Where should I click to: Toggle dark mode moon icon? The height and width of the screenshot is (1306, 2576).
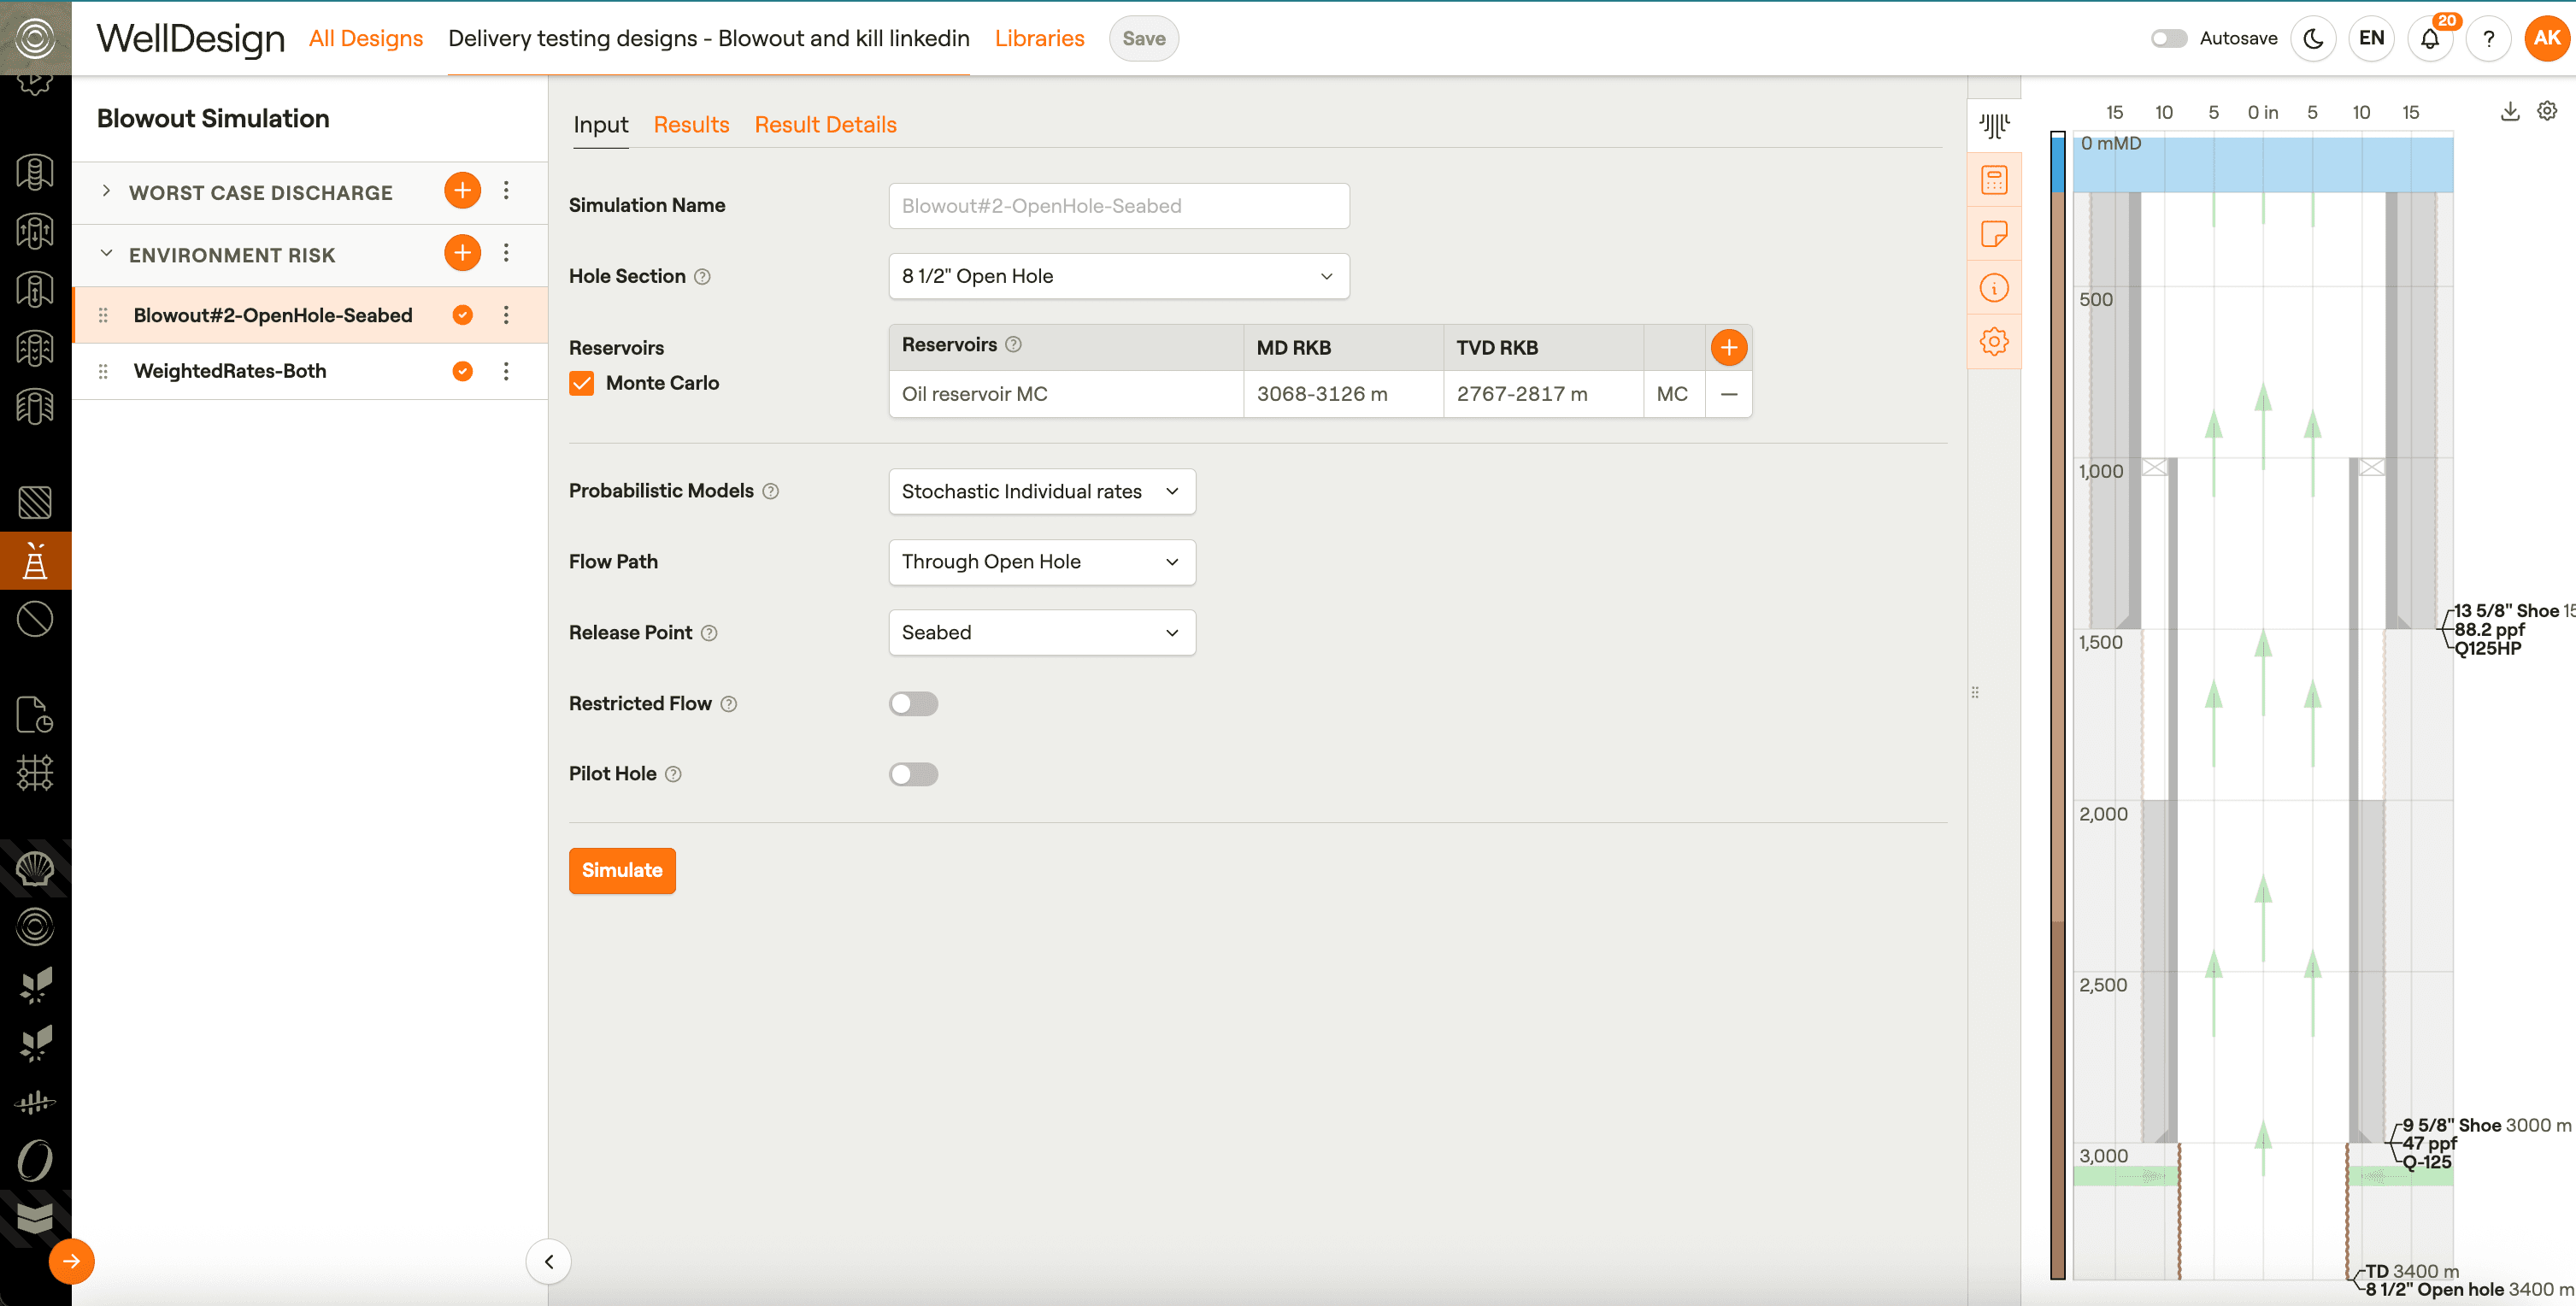[x=2313, y=39]
